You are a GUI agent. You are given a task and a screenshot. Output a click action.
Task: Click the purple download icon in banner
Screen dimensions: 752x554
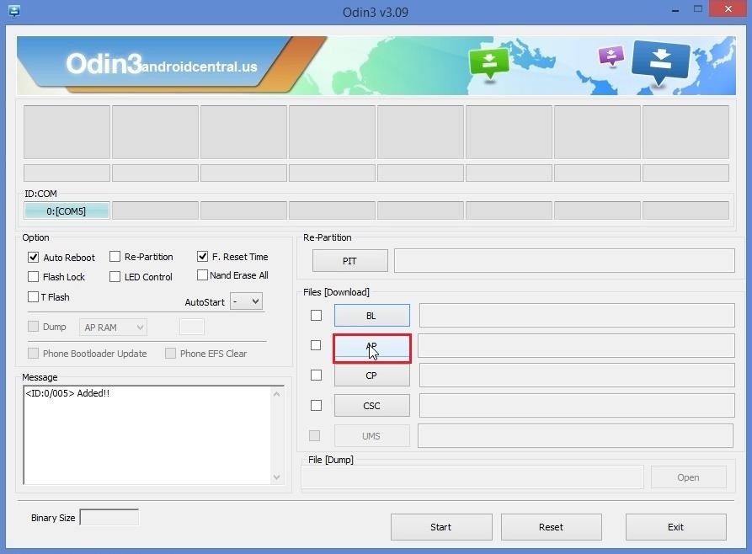pyautogui.click(x=611, y=56)
